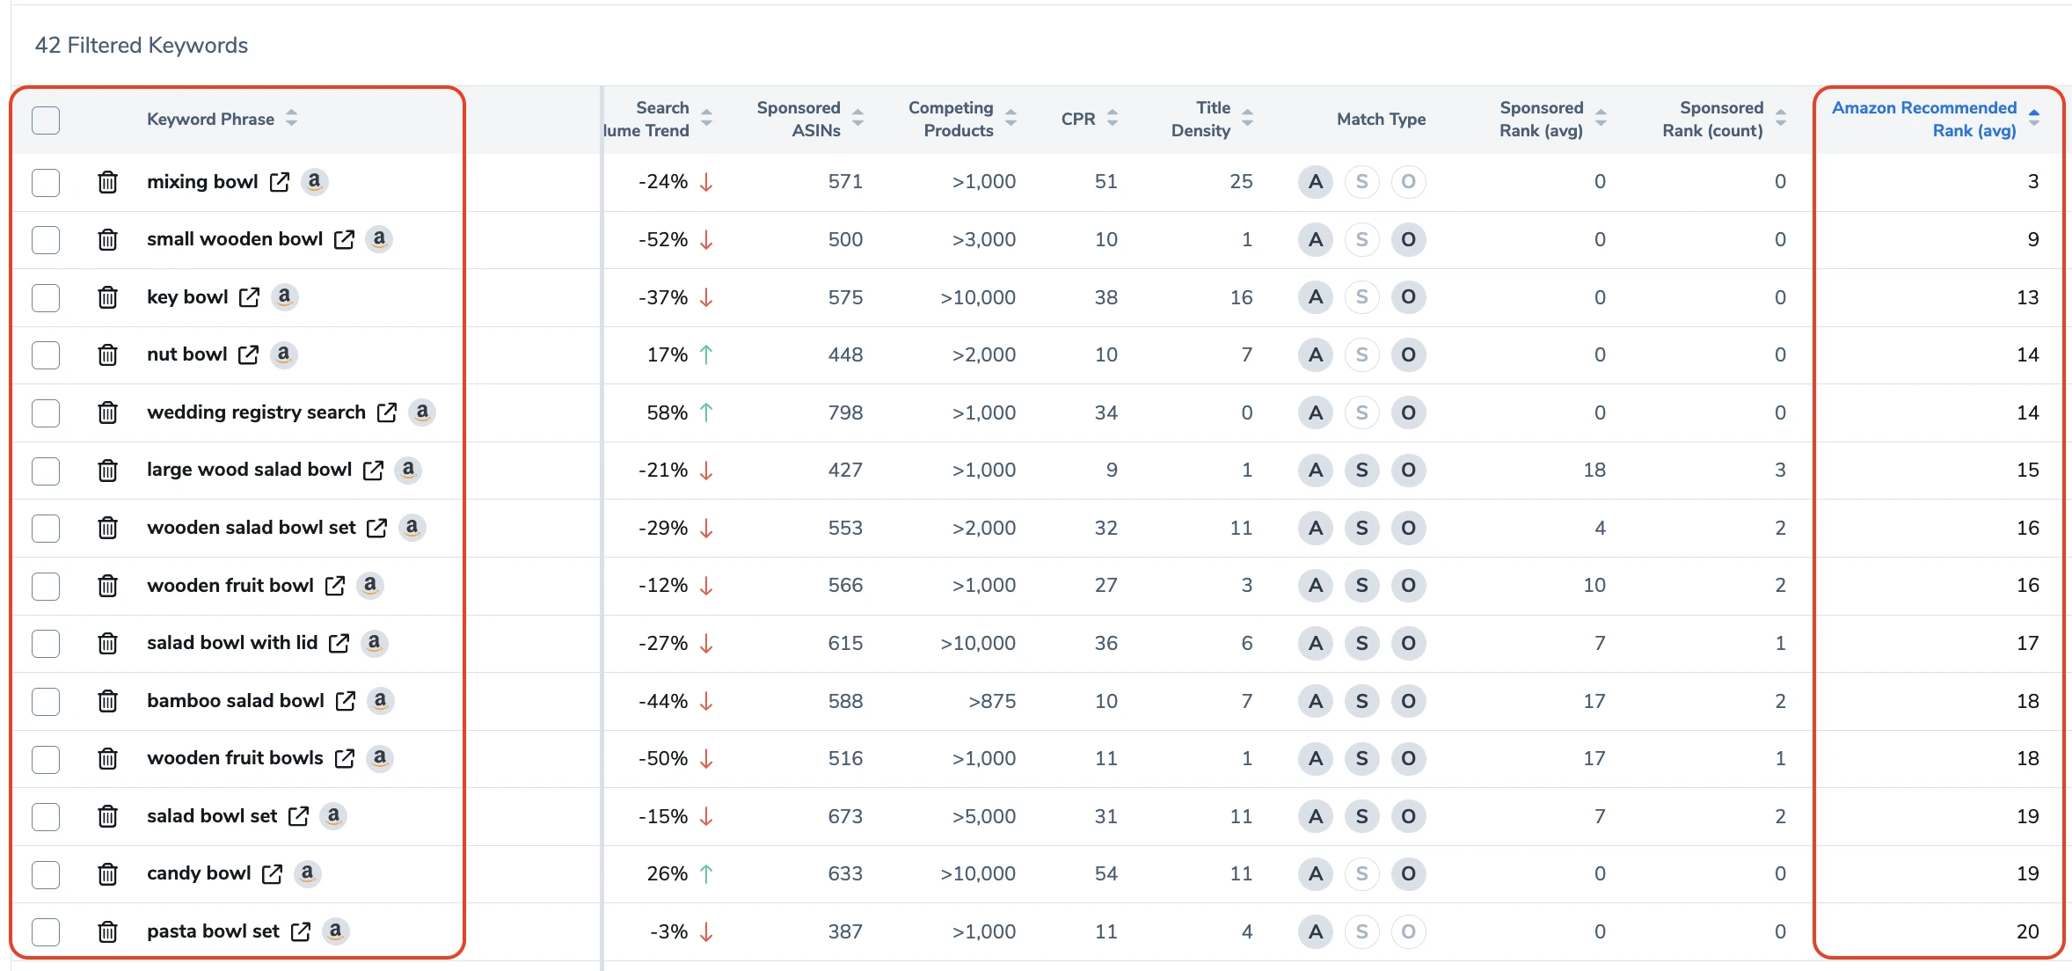
Task: Open external link for wooden fruit bowl
Action: [x=335, y=586]
